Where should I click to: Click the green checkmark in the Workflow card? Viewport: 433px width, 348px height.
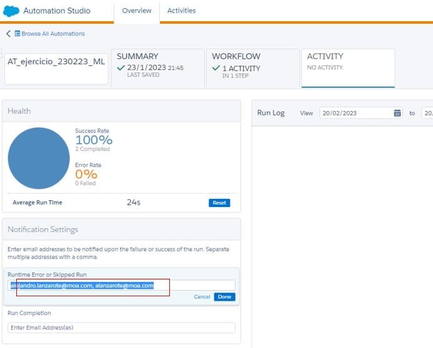216,68
